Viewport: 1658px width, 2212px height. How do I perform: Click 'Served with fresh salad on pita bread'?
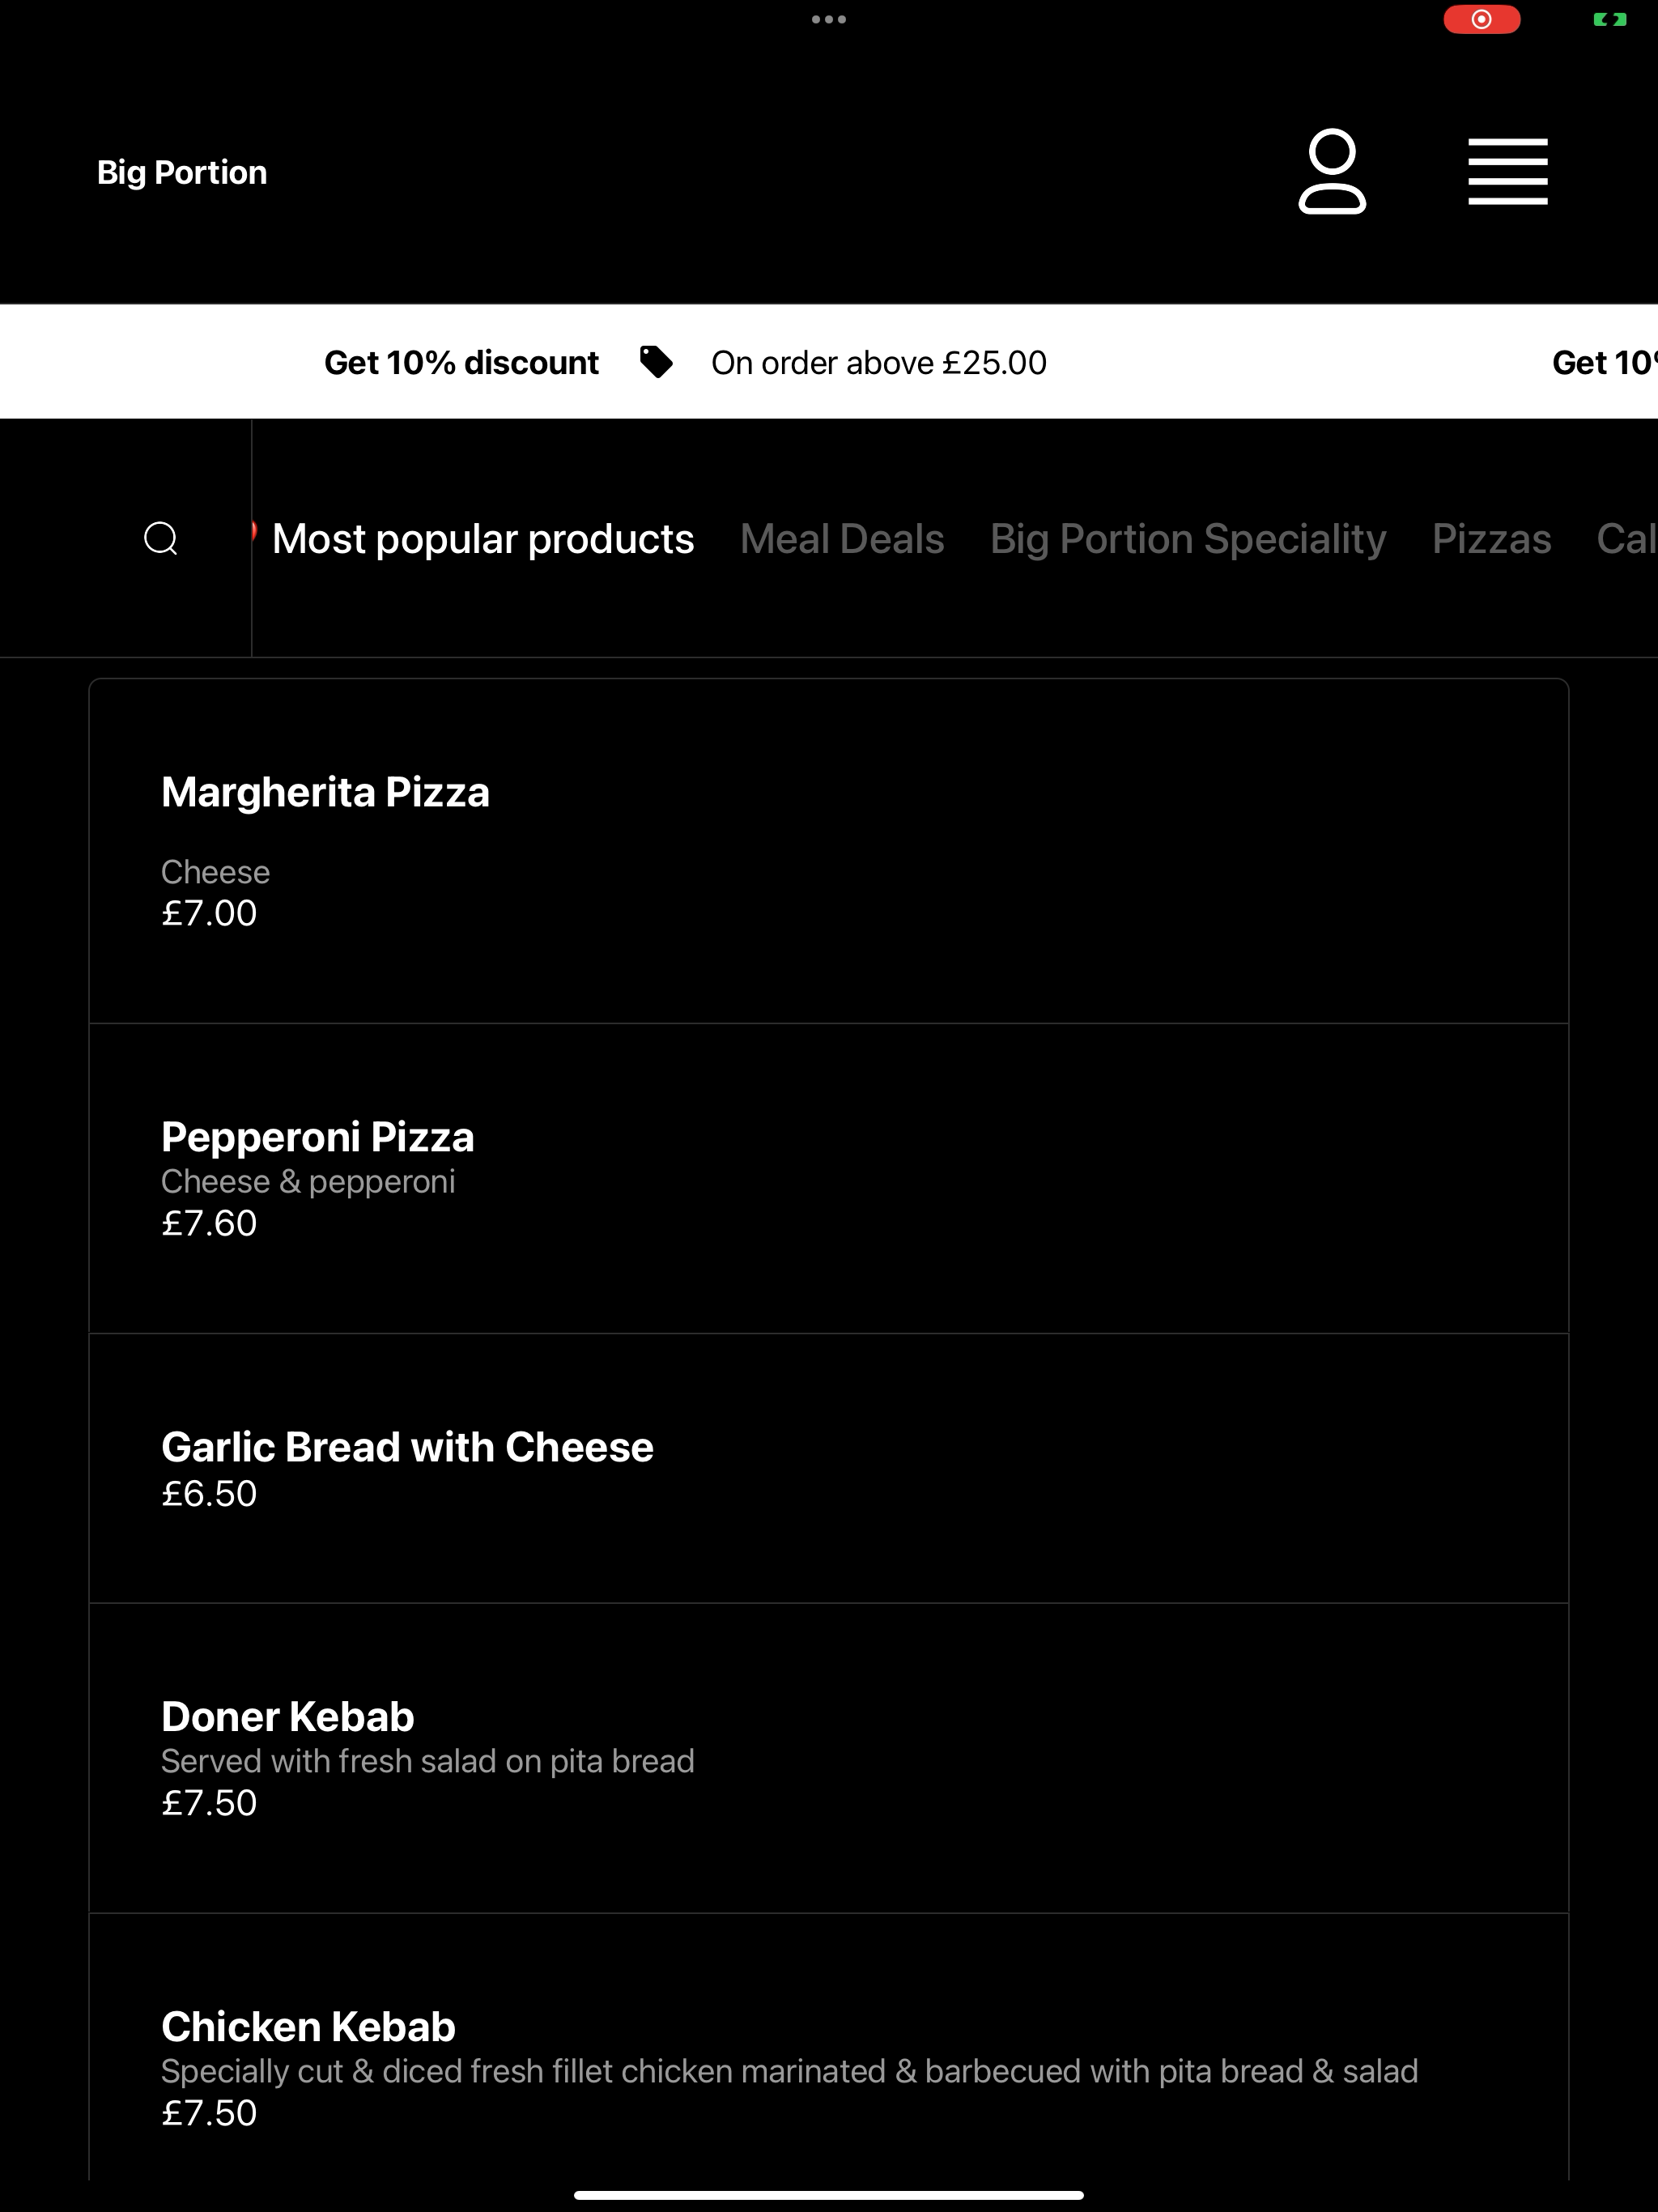point(427,1761)
